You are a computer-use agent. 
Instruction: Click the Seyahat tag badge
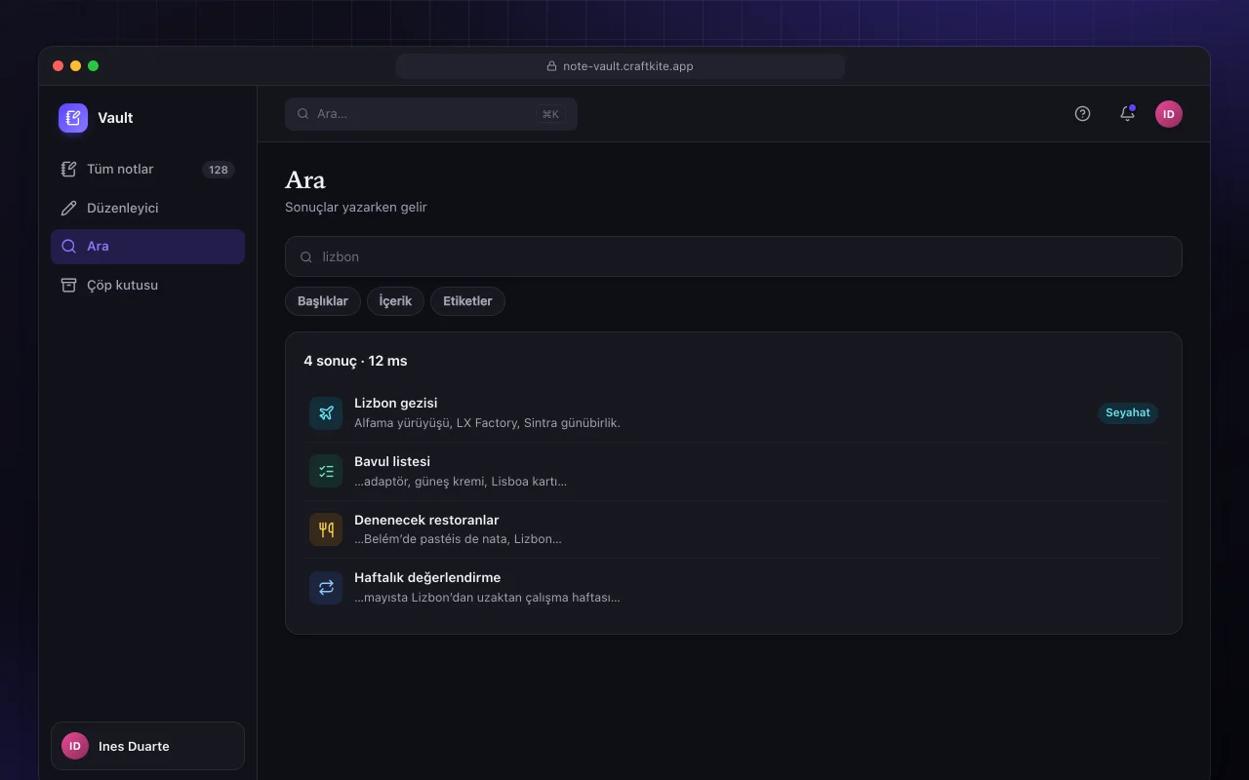1128,412
